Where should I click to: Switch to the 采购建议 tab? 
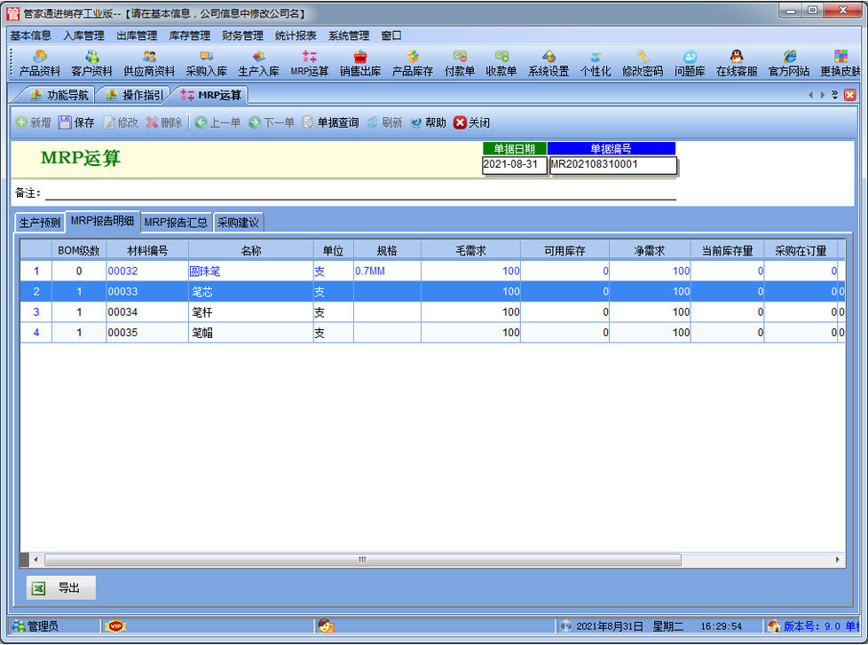(239, 222)
